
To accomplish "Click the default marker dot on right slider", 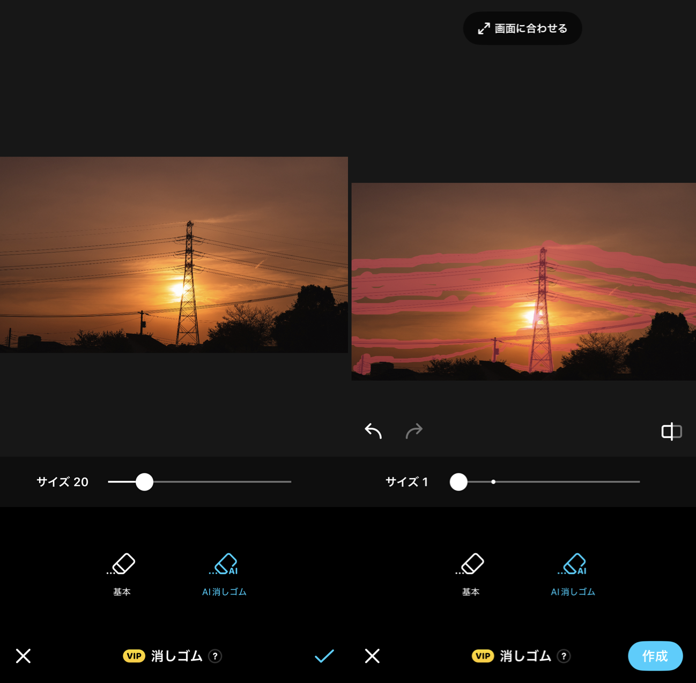I will [493, 482].
